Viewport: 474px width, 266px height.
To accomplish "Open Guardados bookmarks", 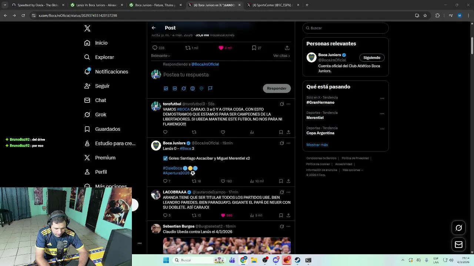I will [x=102, y=129].
